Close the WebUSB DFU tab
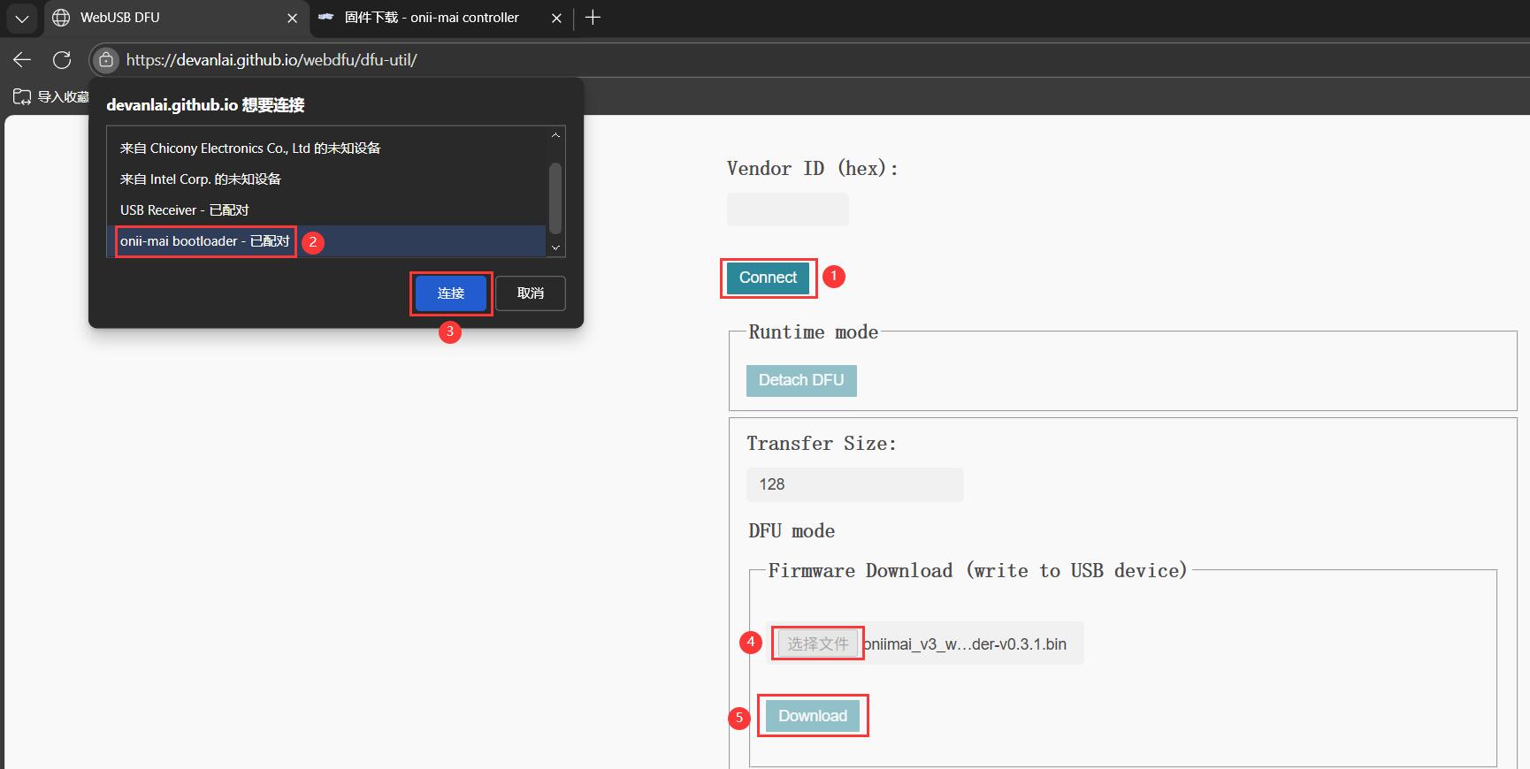 coord(292,18)
